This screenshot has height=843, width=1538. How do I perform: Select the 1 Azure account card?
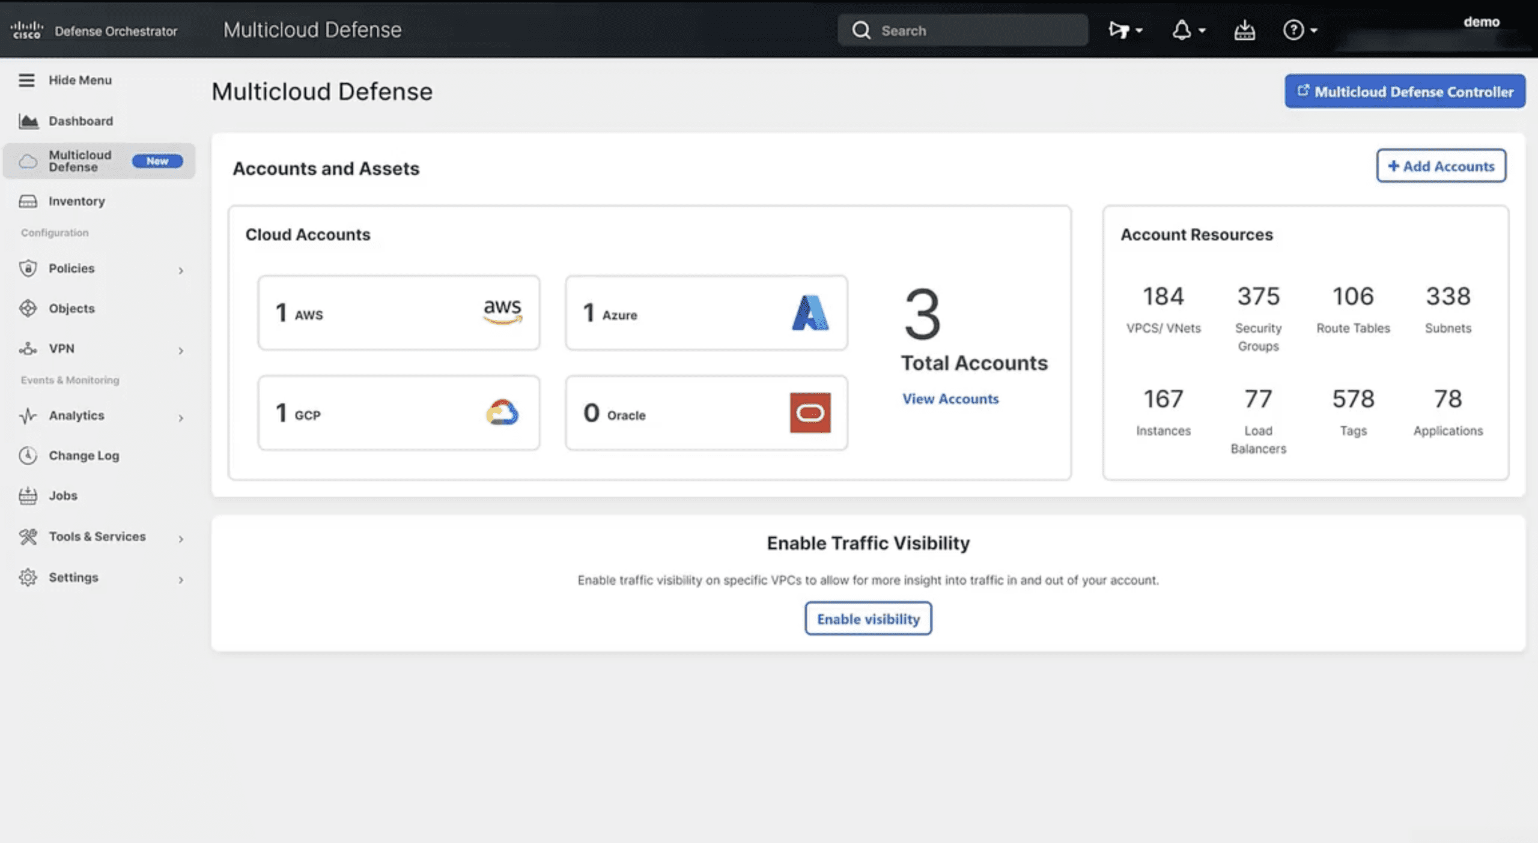pos(707,313)
